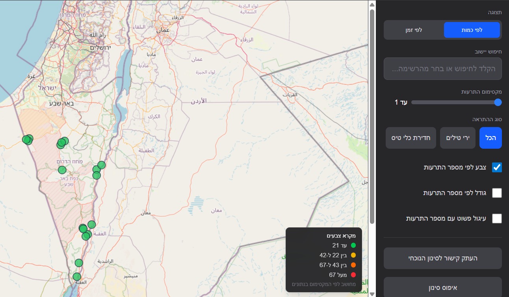This screenshot has width=509, height=297.
Task: Click the sidebar scrollbar down arrow
Action: 372,293
